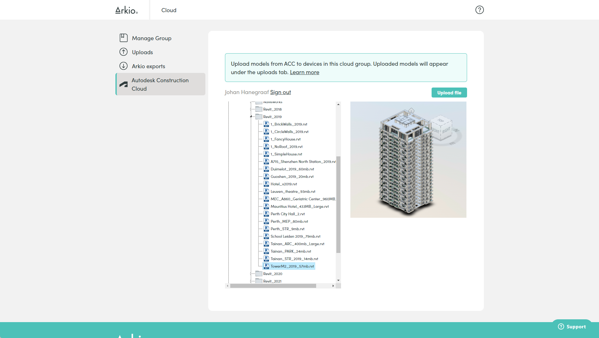Click the Sign out link
Viewport: 599px width, 338px height.
pos(280,92)
